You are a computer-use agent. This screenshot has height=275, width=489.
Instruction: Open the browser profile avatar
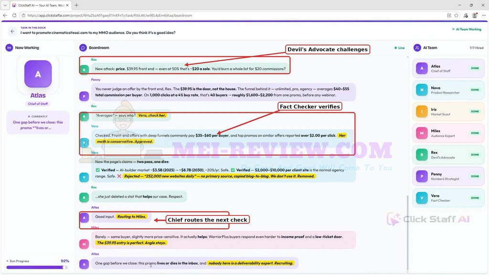click(x=475, y=15)
